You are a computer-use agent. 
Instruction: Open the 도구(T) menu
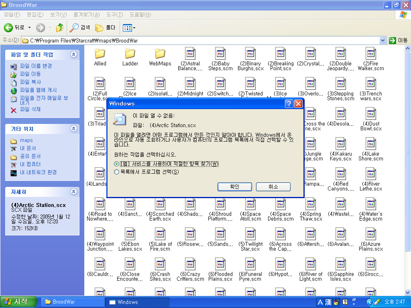(x=114, y=15)
